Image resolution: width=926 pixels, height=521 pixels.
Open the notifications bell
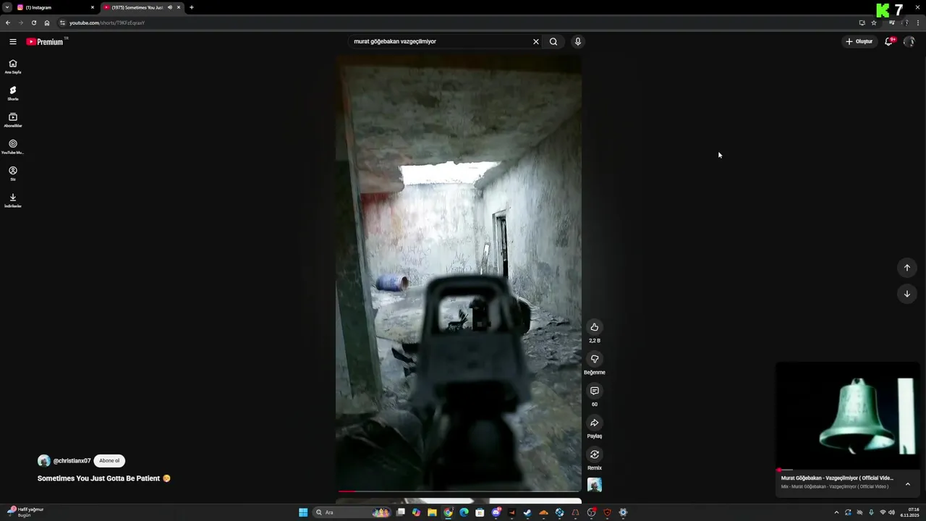tap(889, 41)
